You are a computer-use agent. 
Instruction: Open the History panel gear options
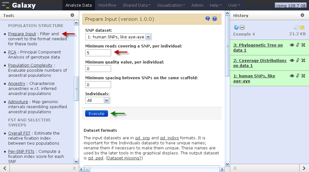[x=302, y=15]
